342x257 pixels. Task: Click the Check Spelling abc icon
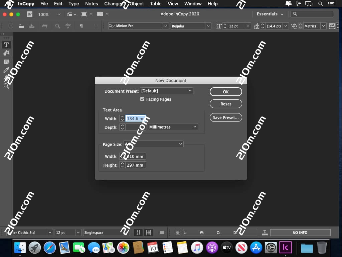click(68, 26)
